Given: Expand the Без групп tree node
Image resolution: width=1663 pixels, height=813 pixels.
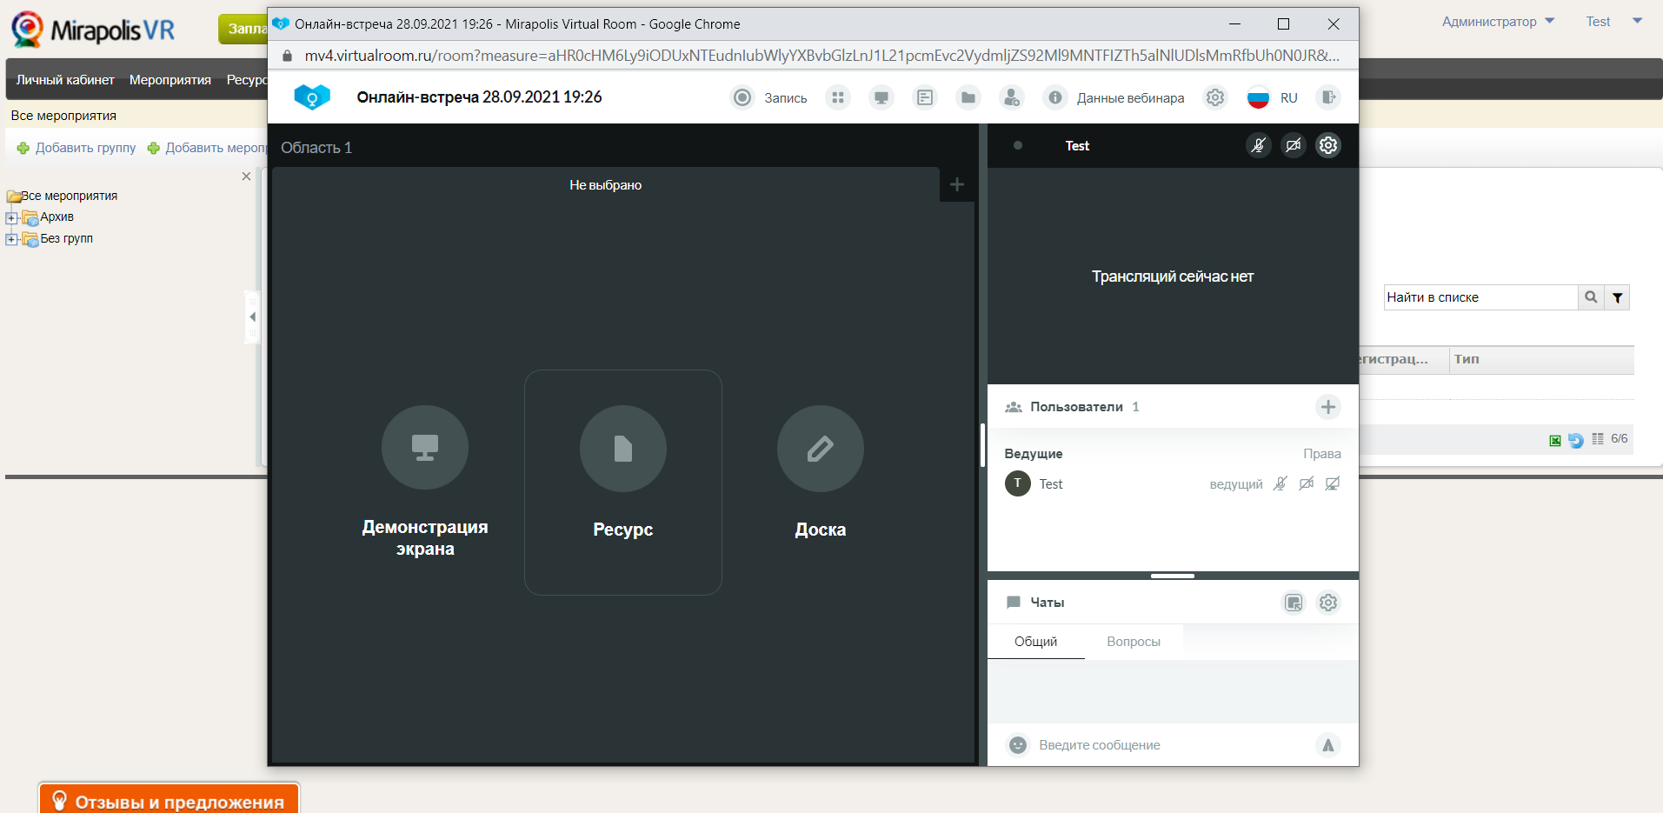Looking at the screenshot, I should point(11,239).
